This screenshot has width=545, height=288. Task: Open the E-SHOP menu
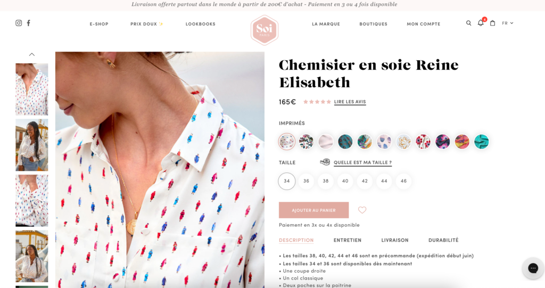(99, 23)
